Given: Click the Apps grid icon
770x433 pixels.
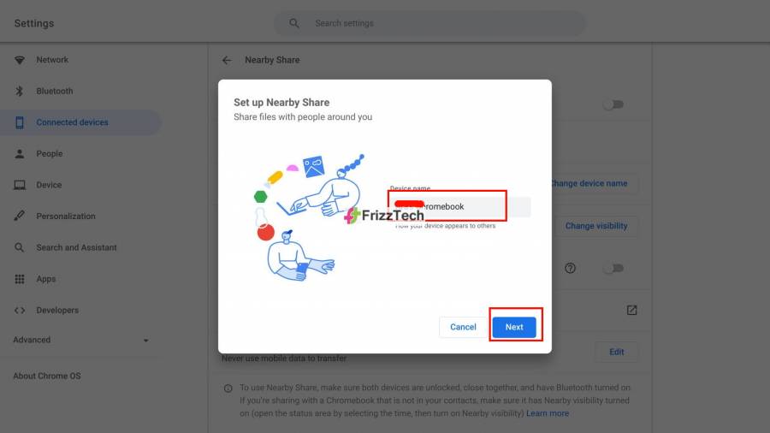Looking at the screenshot, I should pyautogui.click(x=20, y=279).
